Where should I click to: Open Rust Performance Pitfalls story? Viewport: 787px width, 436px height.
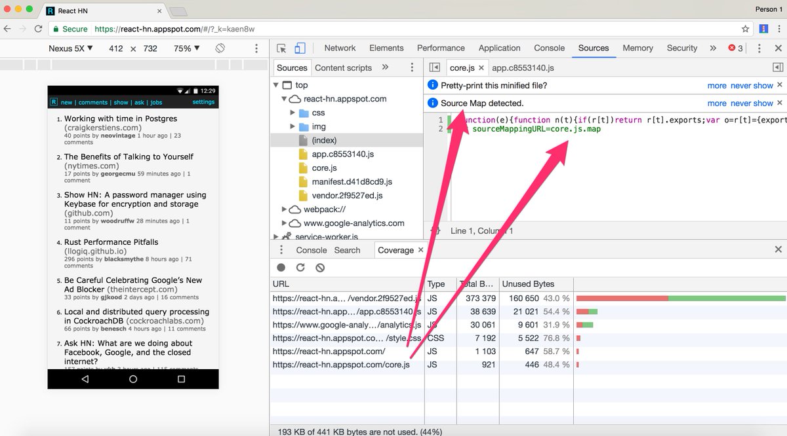tap(111, 242)
